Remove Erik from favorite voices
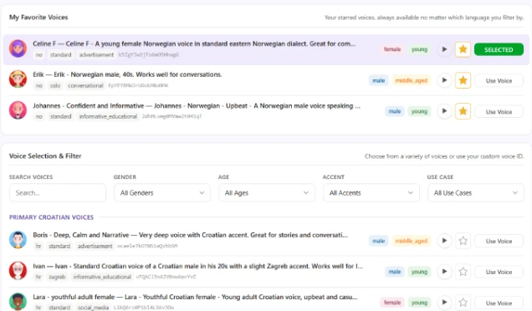 click(463, 80)
